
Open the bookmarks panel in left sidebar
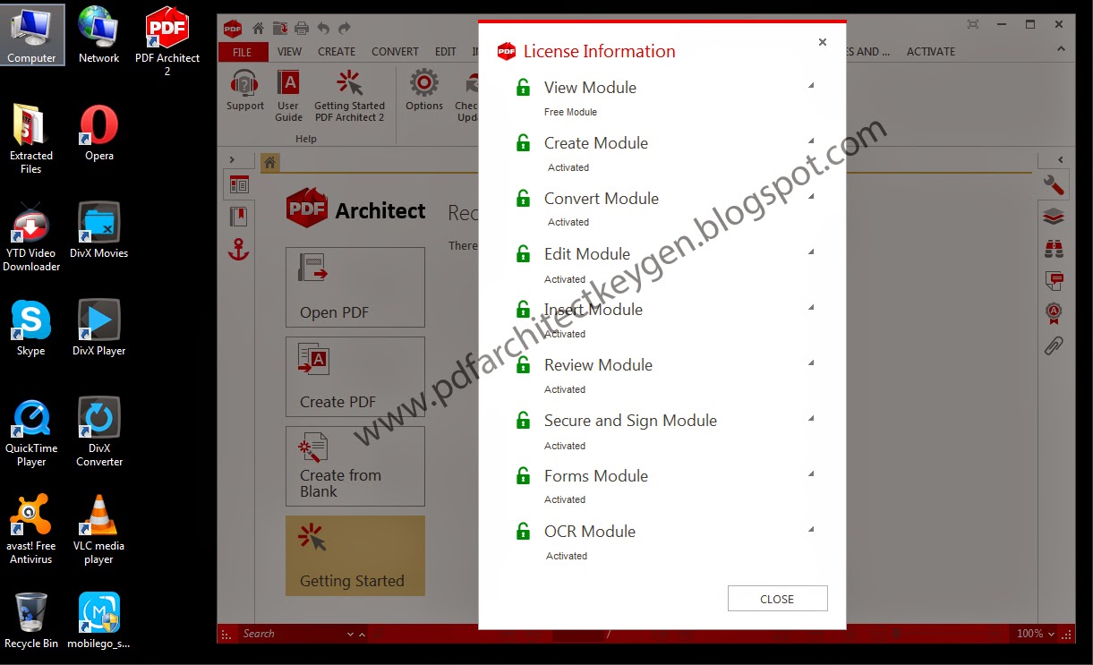pyautogui.click(x=238, y=217)
